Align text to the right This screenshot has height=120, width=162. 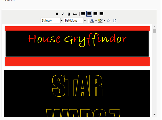pos(95,14)
